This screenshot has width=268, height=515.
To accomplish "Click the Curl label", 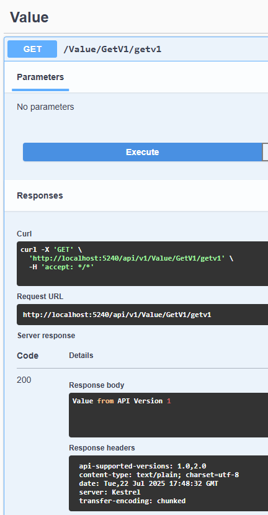I will pos(24,234).
